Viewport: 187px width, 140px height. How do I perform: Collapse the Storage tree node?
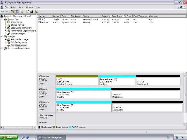click(x=2, y=36)
